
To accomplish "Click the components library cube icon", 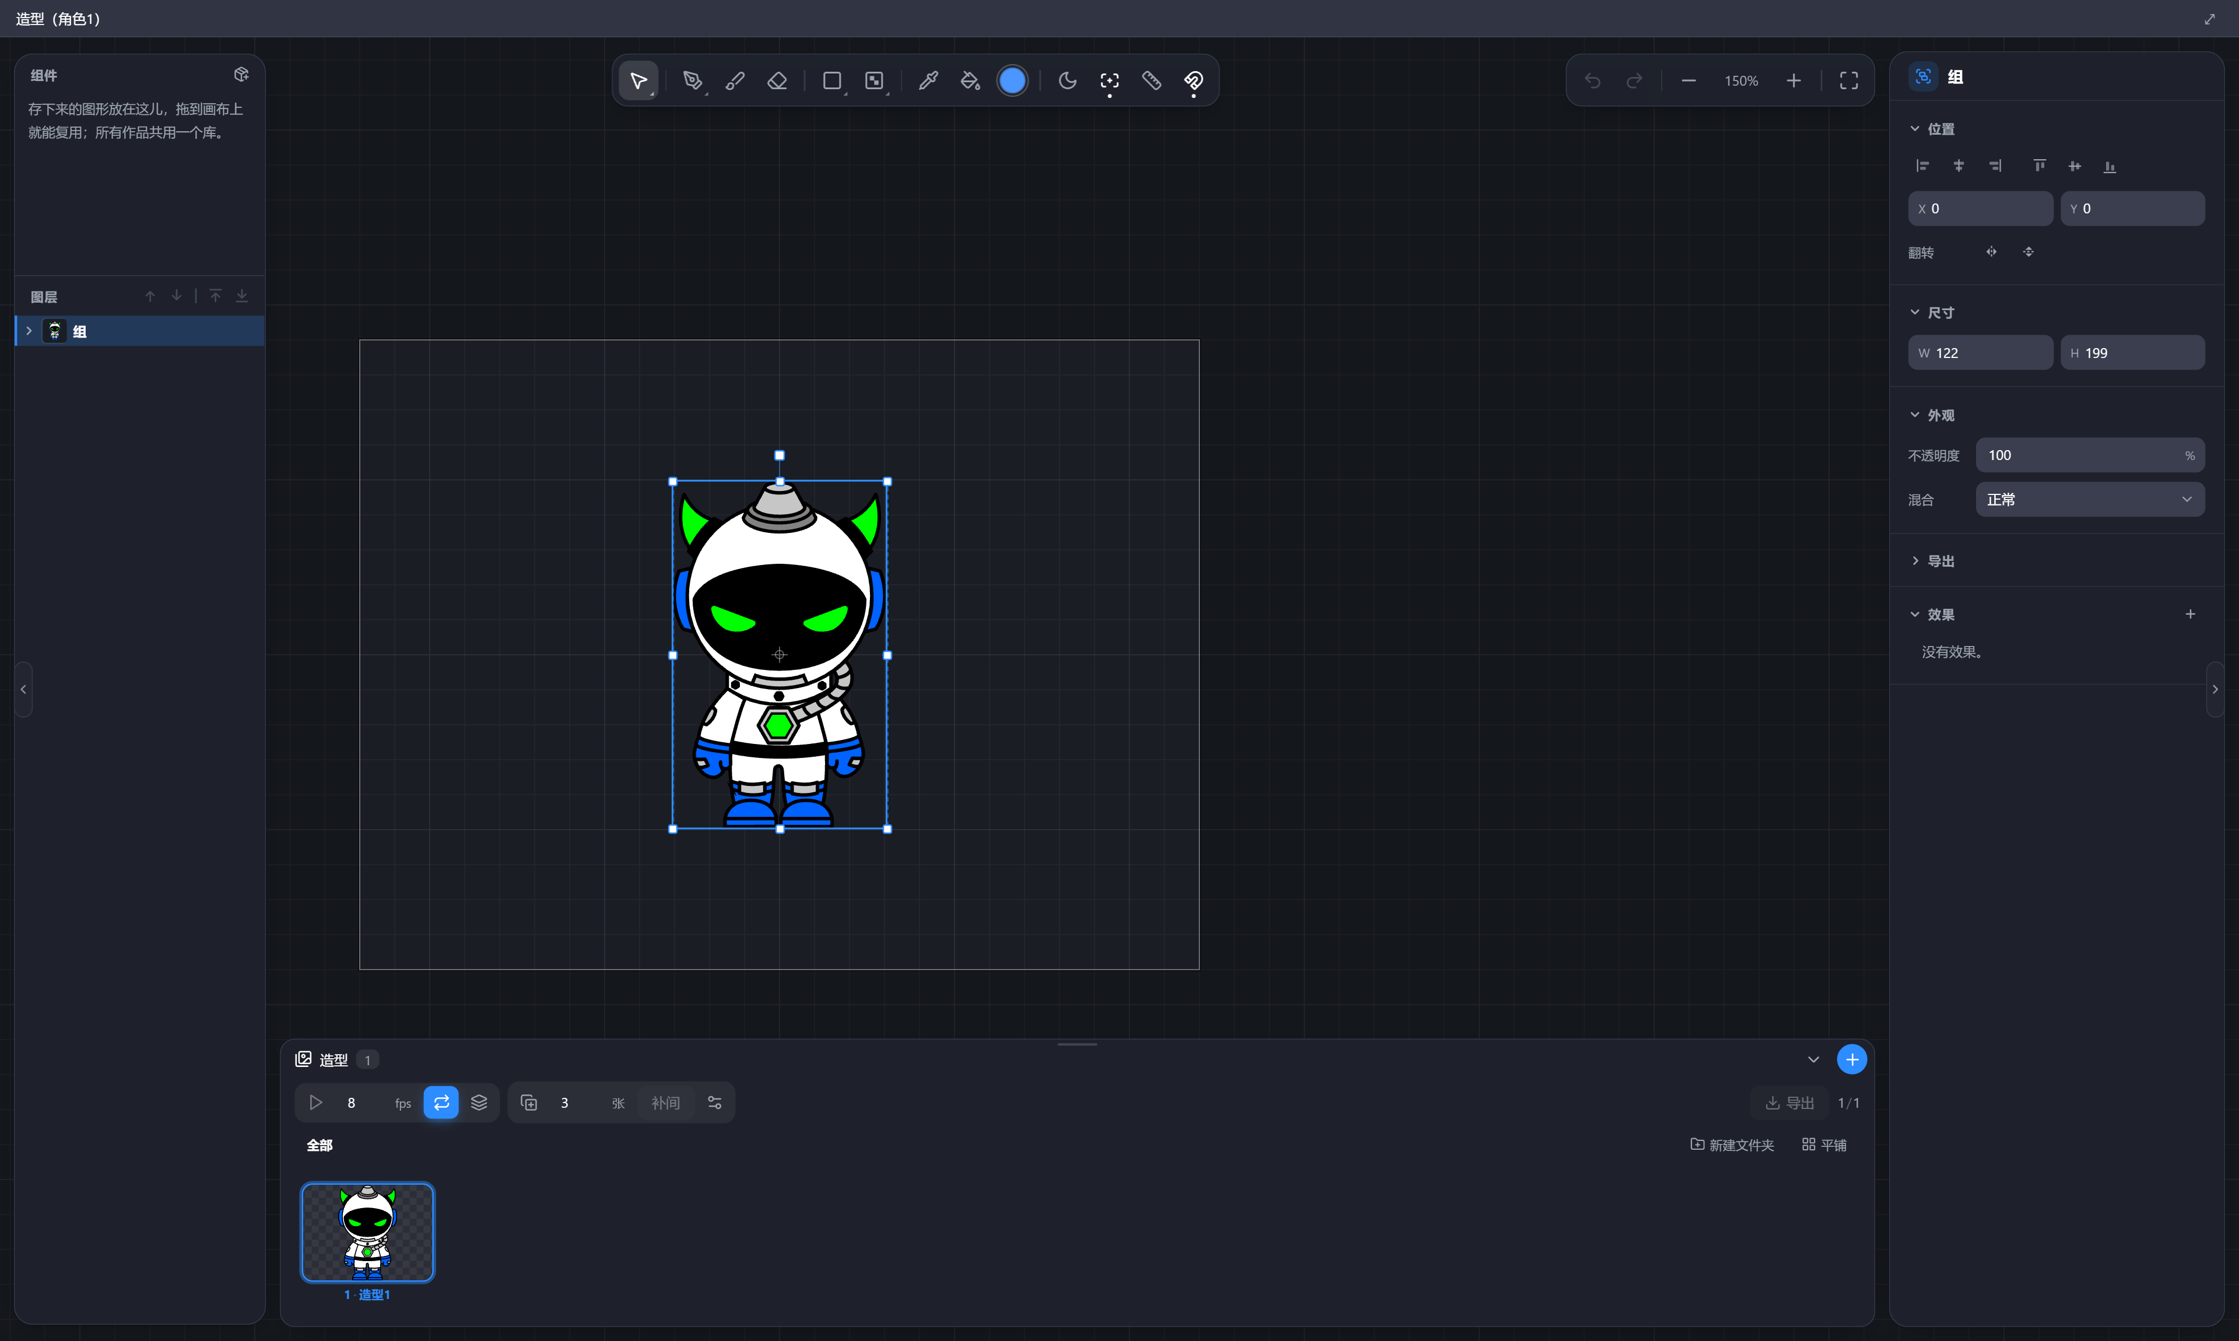I will (241, 75).
